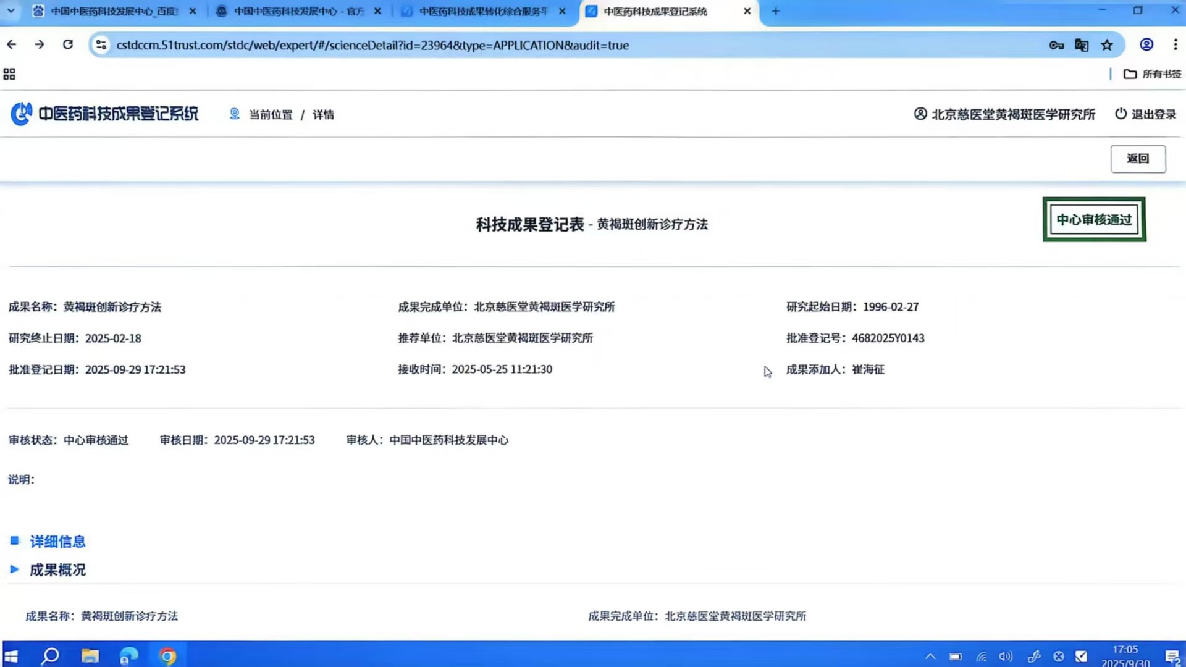Click the system logo icon
Image resolution: width=1186 pixels, height=667 pixels.
coord(22,114)
